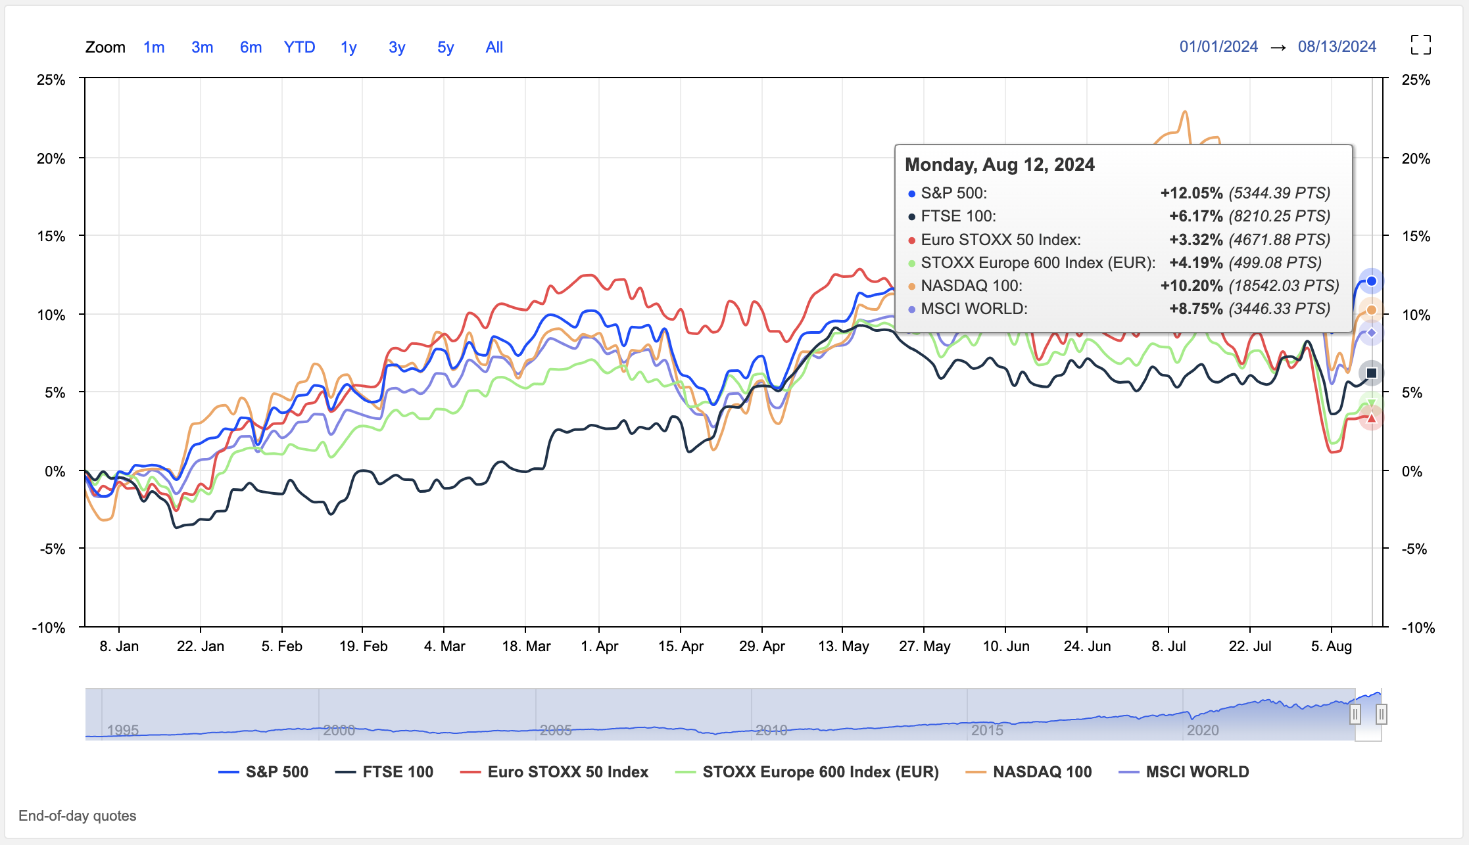Click the tooltip value +6.17% for FTSE 100
This screenshot has height=845, width=1469.
pos(1196,216)
